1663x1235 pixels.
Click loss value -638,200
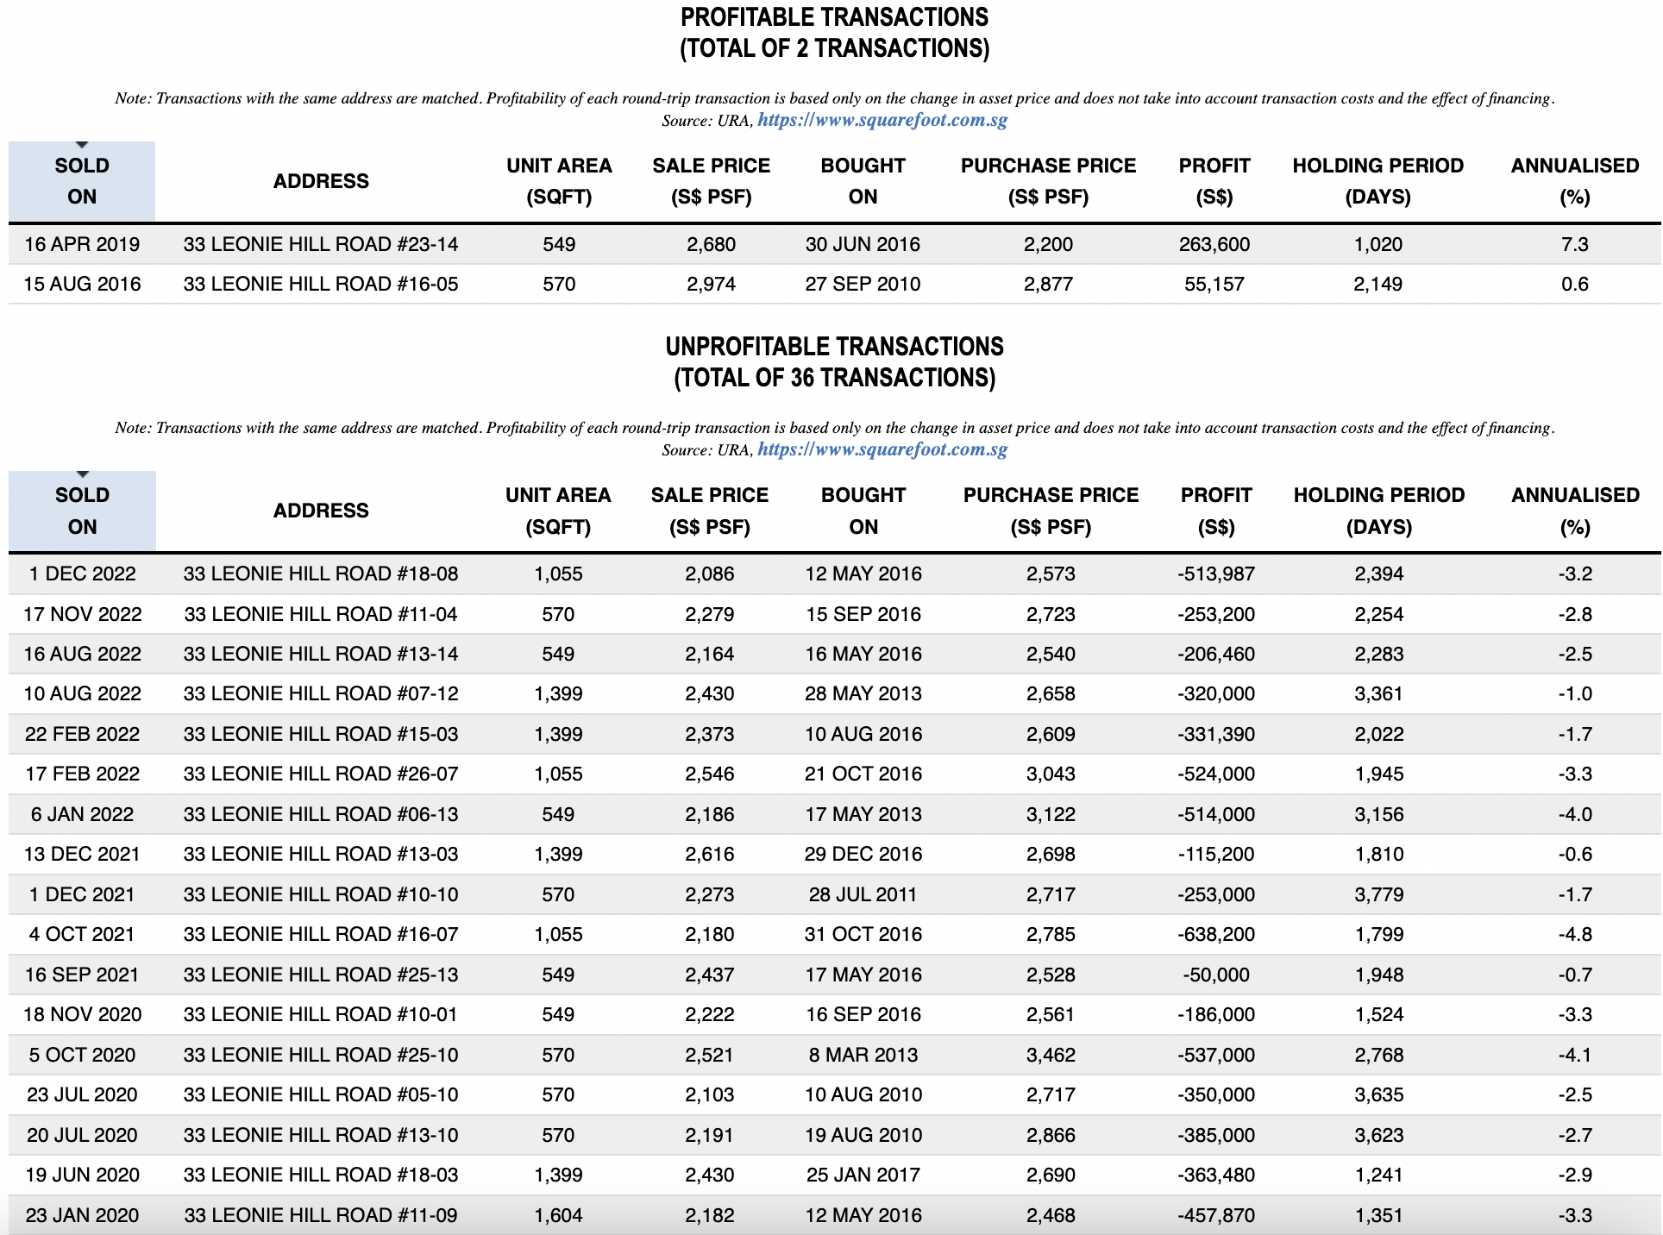[1216, 934]
